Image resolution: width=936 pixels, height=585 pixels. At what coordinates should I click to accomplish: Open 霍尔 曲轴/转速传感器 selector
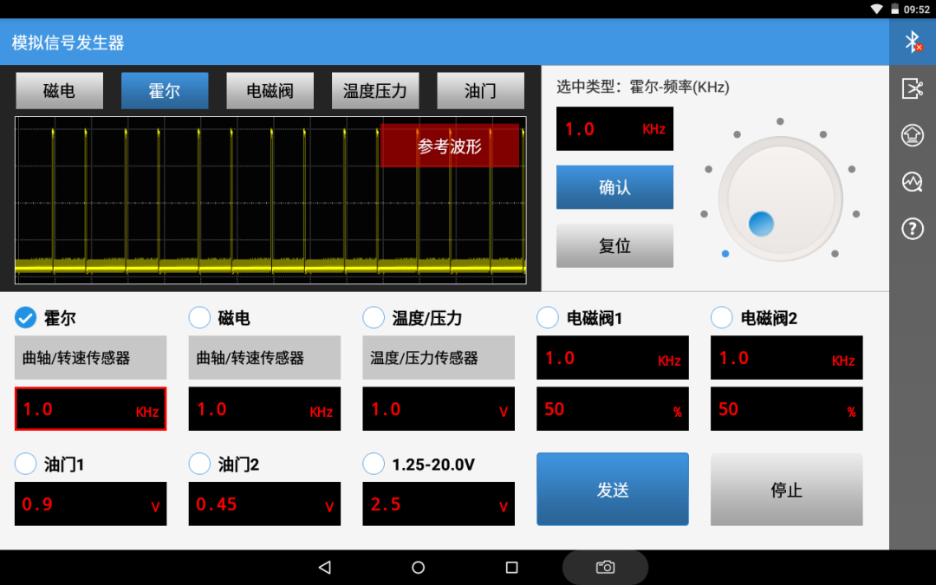(x=91, y=358)
